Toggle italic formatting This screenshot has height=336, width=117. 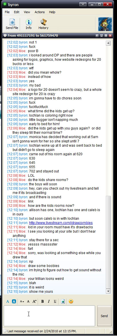pyautogui.click(x=49, y=301)
